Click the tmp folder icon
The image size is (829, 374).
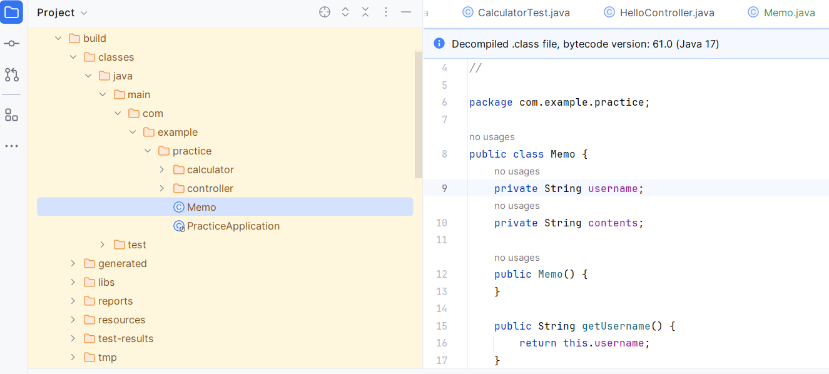[x=89, y=357]
